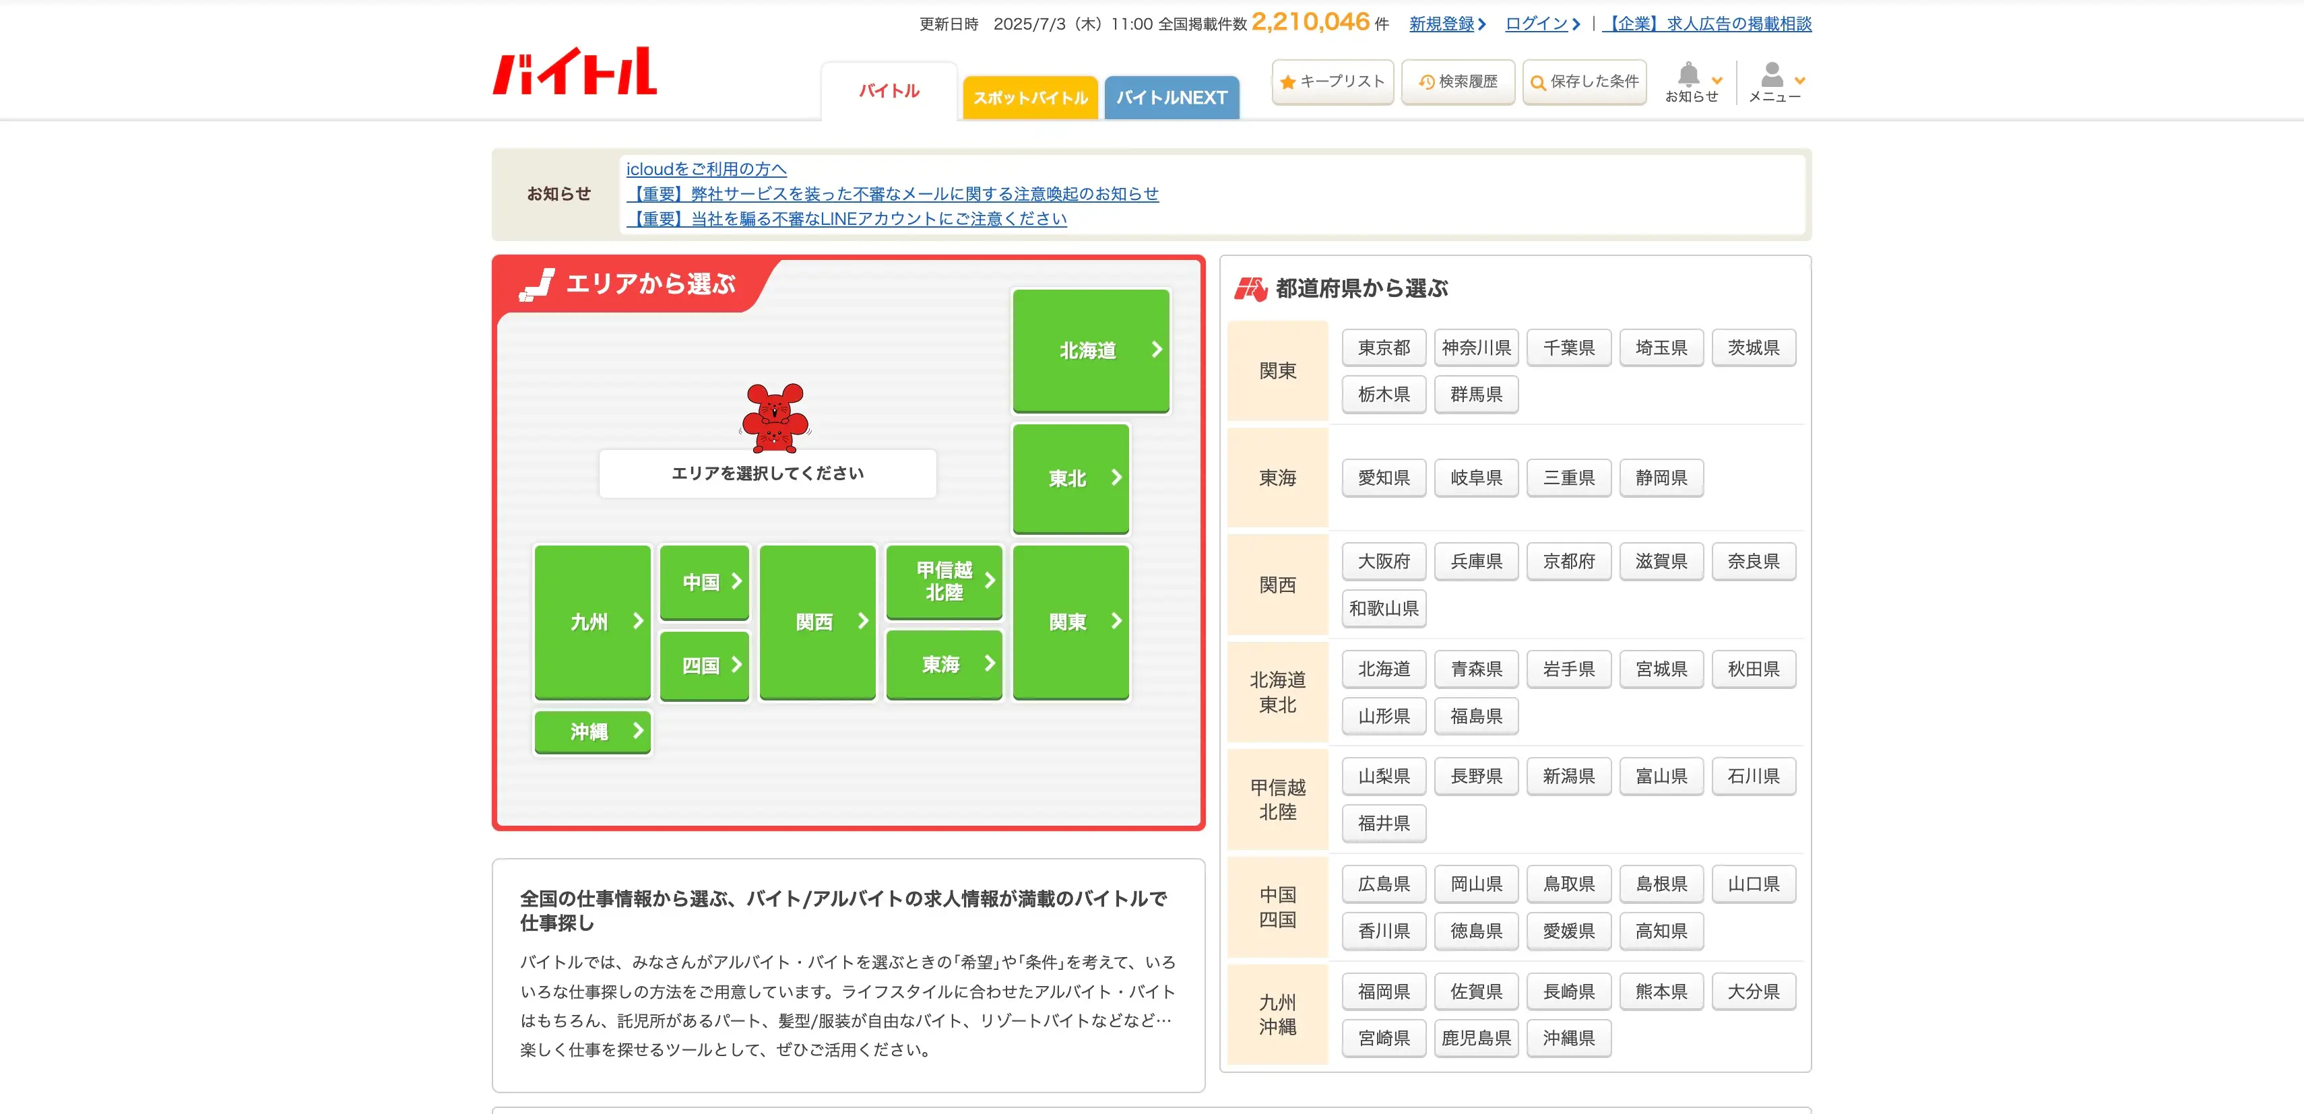Choose 埼玉県 prefecture button
Viewport: 2304px width, 1114px height.
pyautogui.click(x=1661, y=348)
